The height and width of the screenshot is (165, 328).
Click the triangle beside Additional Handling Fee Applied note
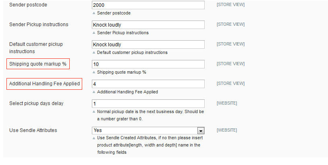[94, 92]
